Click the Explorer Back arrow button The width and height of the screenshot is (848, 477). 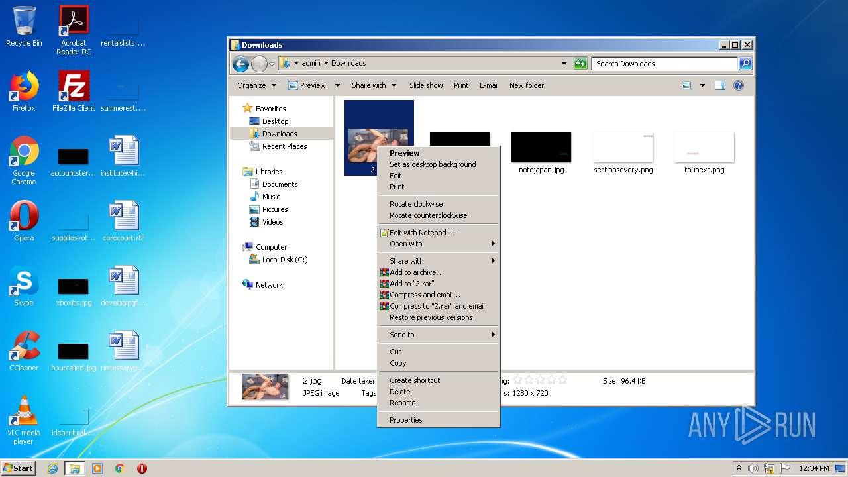(241, 64)
